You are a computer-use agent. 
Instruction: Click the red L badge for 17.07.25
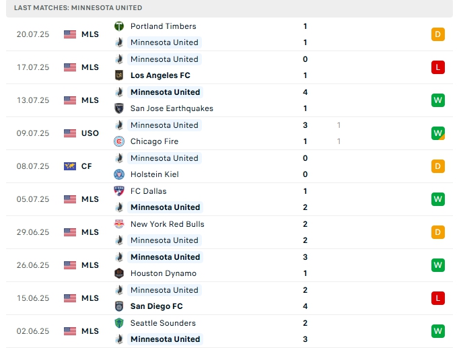pos(438,67)
